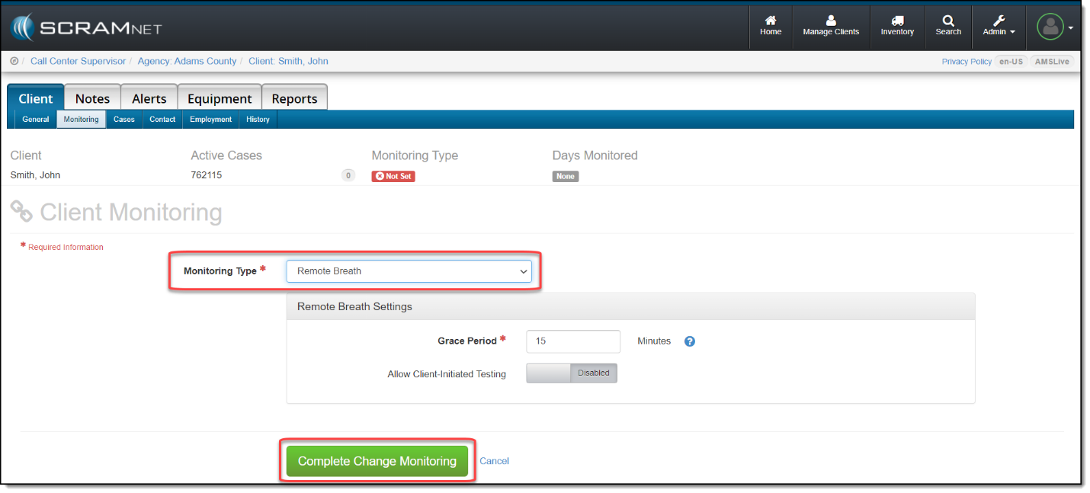Click the Grace Period minutes field
This screenshot has height=493, width=1090.
(x=572, y=341)
